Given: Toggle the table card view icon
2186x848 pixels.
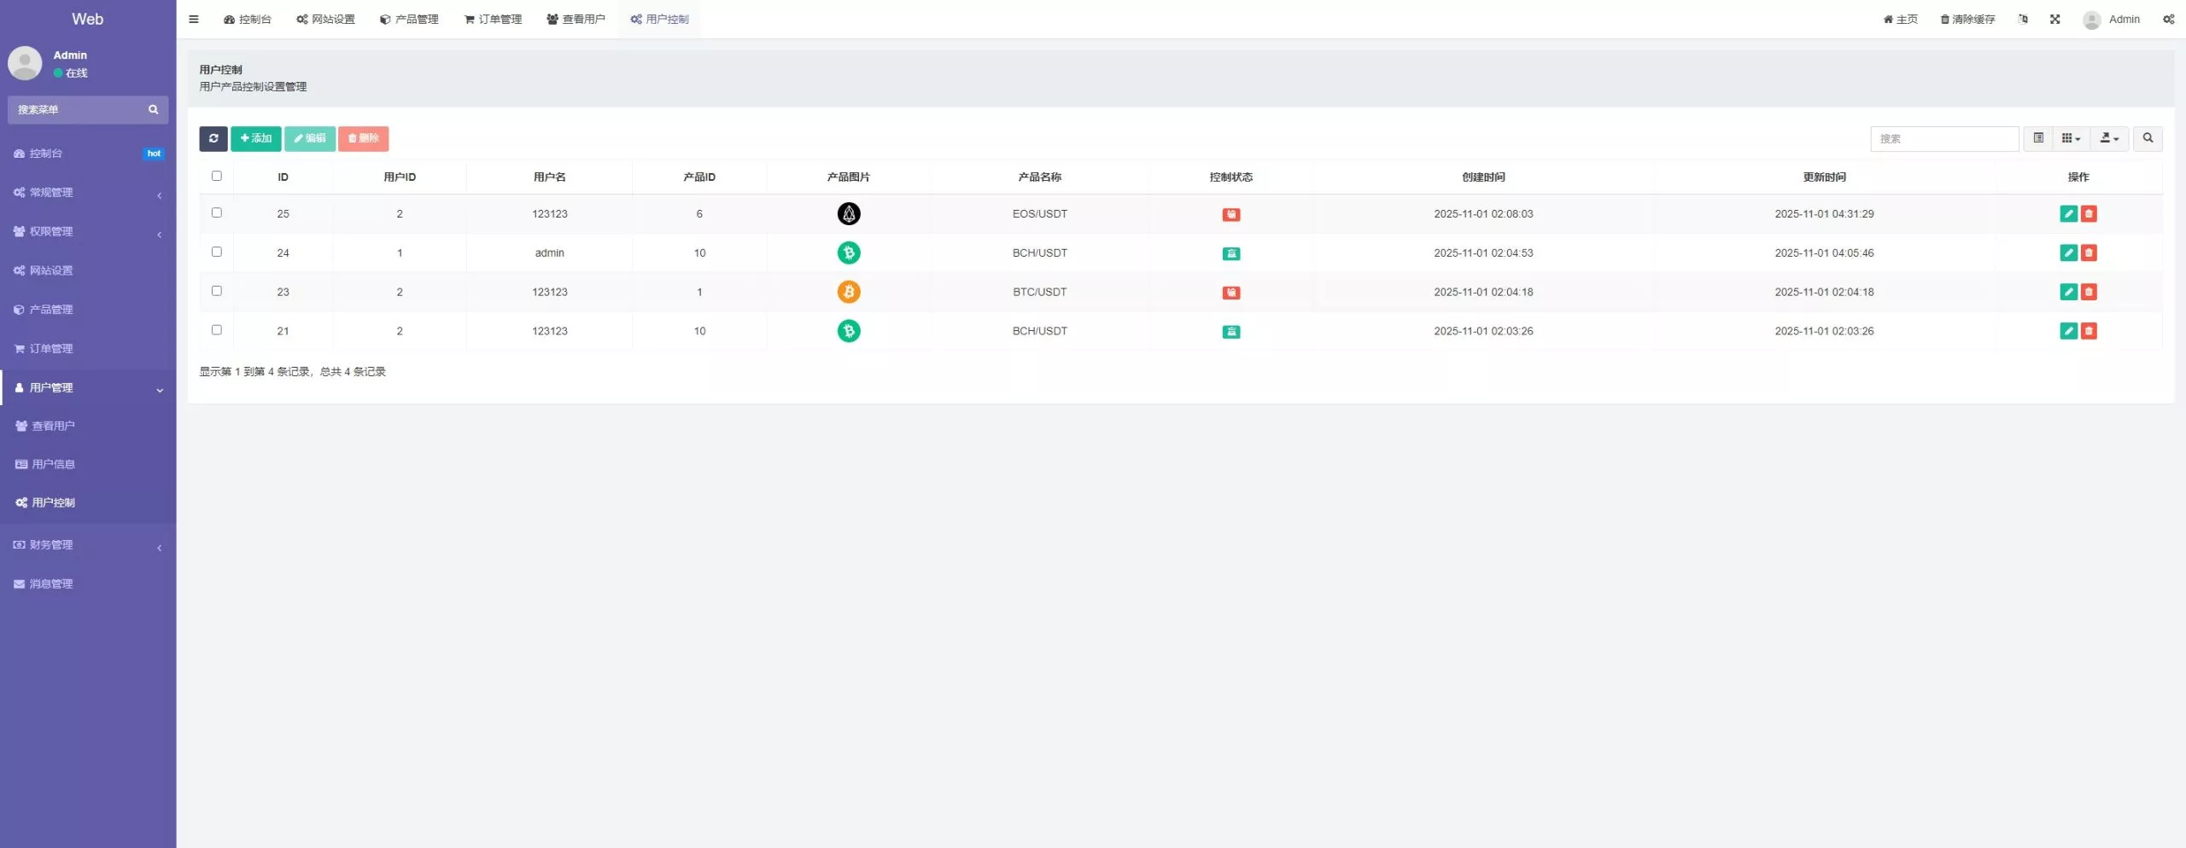Looking at the screenshot, I should click(2038, 138).
